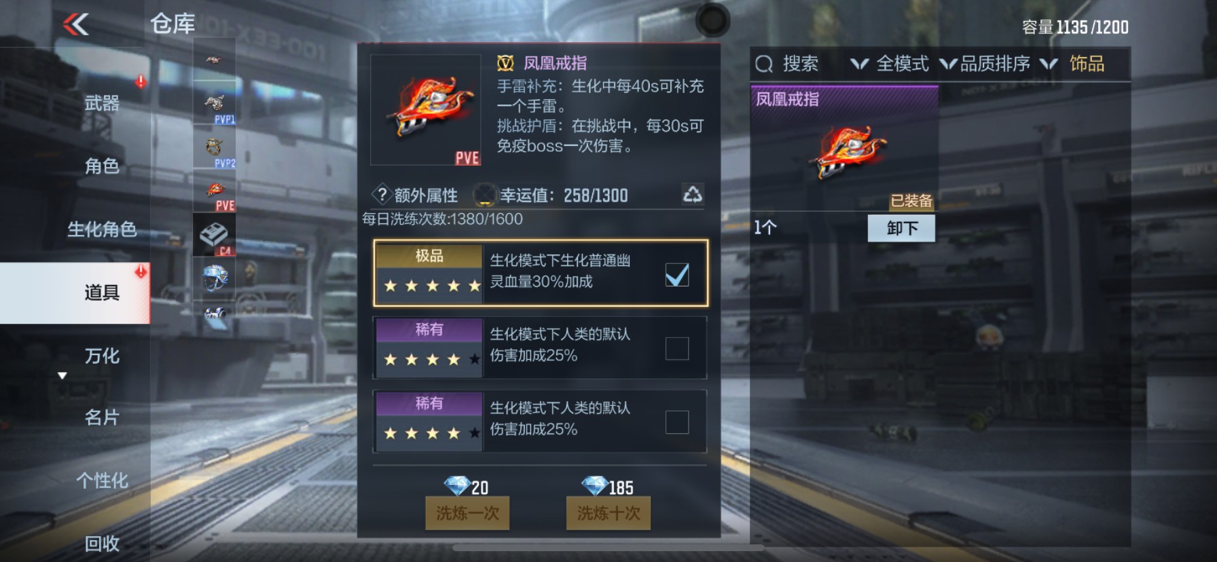Switch to the 生化角色 tab

click(x=102, y=229)
